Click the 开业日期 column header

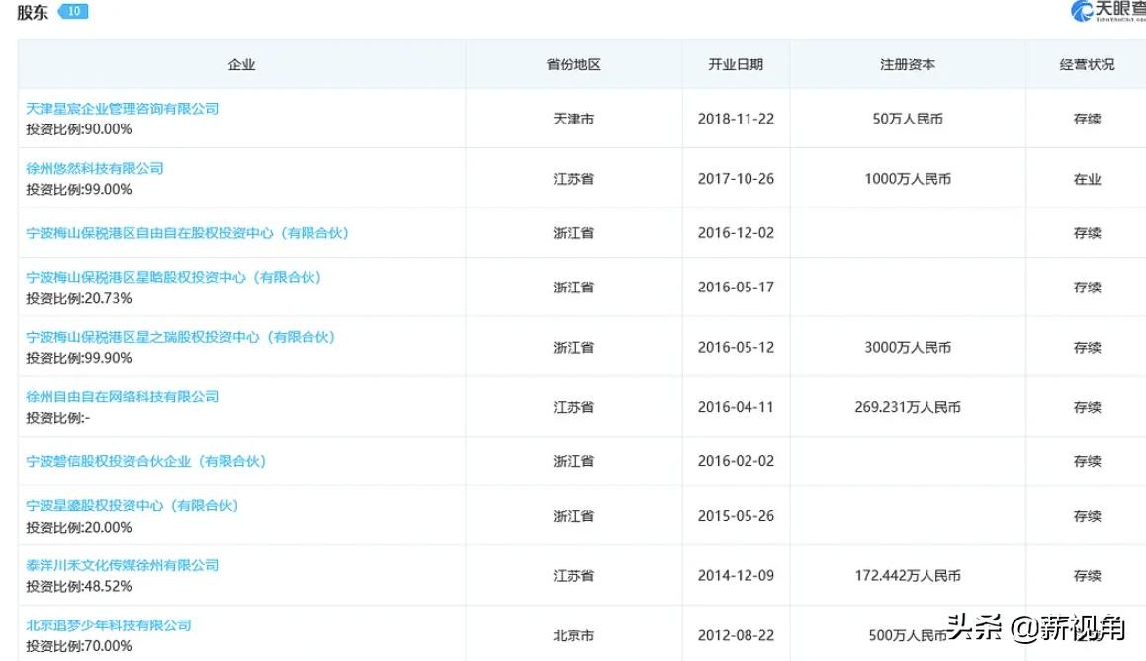click(735, 64)
